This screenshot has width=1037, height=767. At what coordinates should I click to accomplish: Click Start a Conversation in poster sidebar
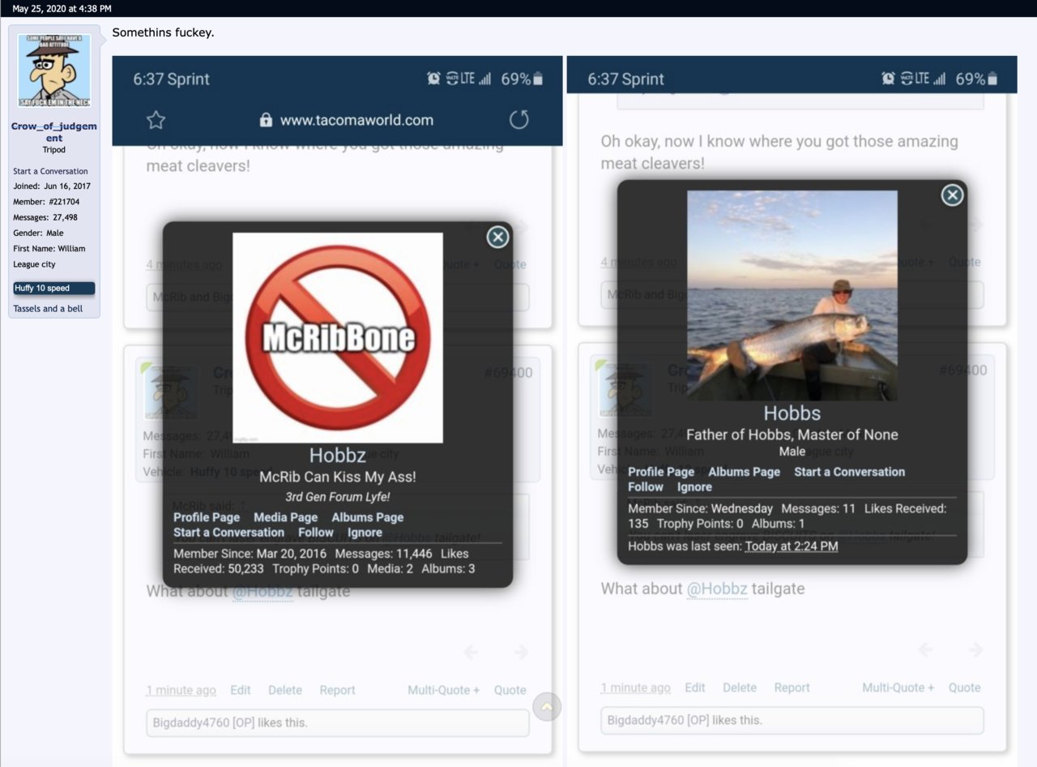(50, 171)
